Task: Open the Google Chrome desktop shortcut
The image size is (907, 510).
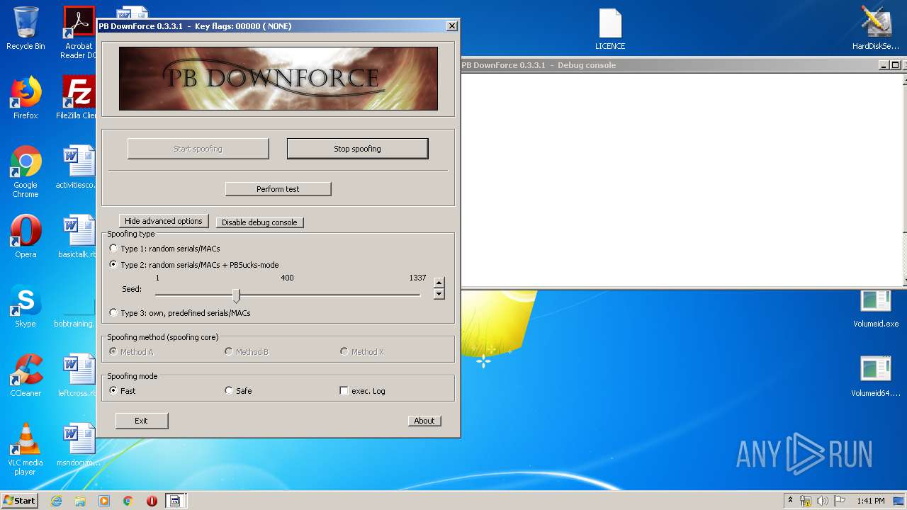Action: [26, 171]
